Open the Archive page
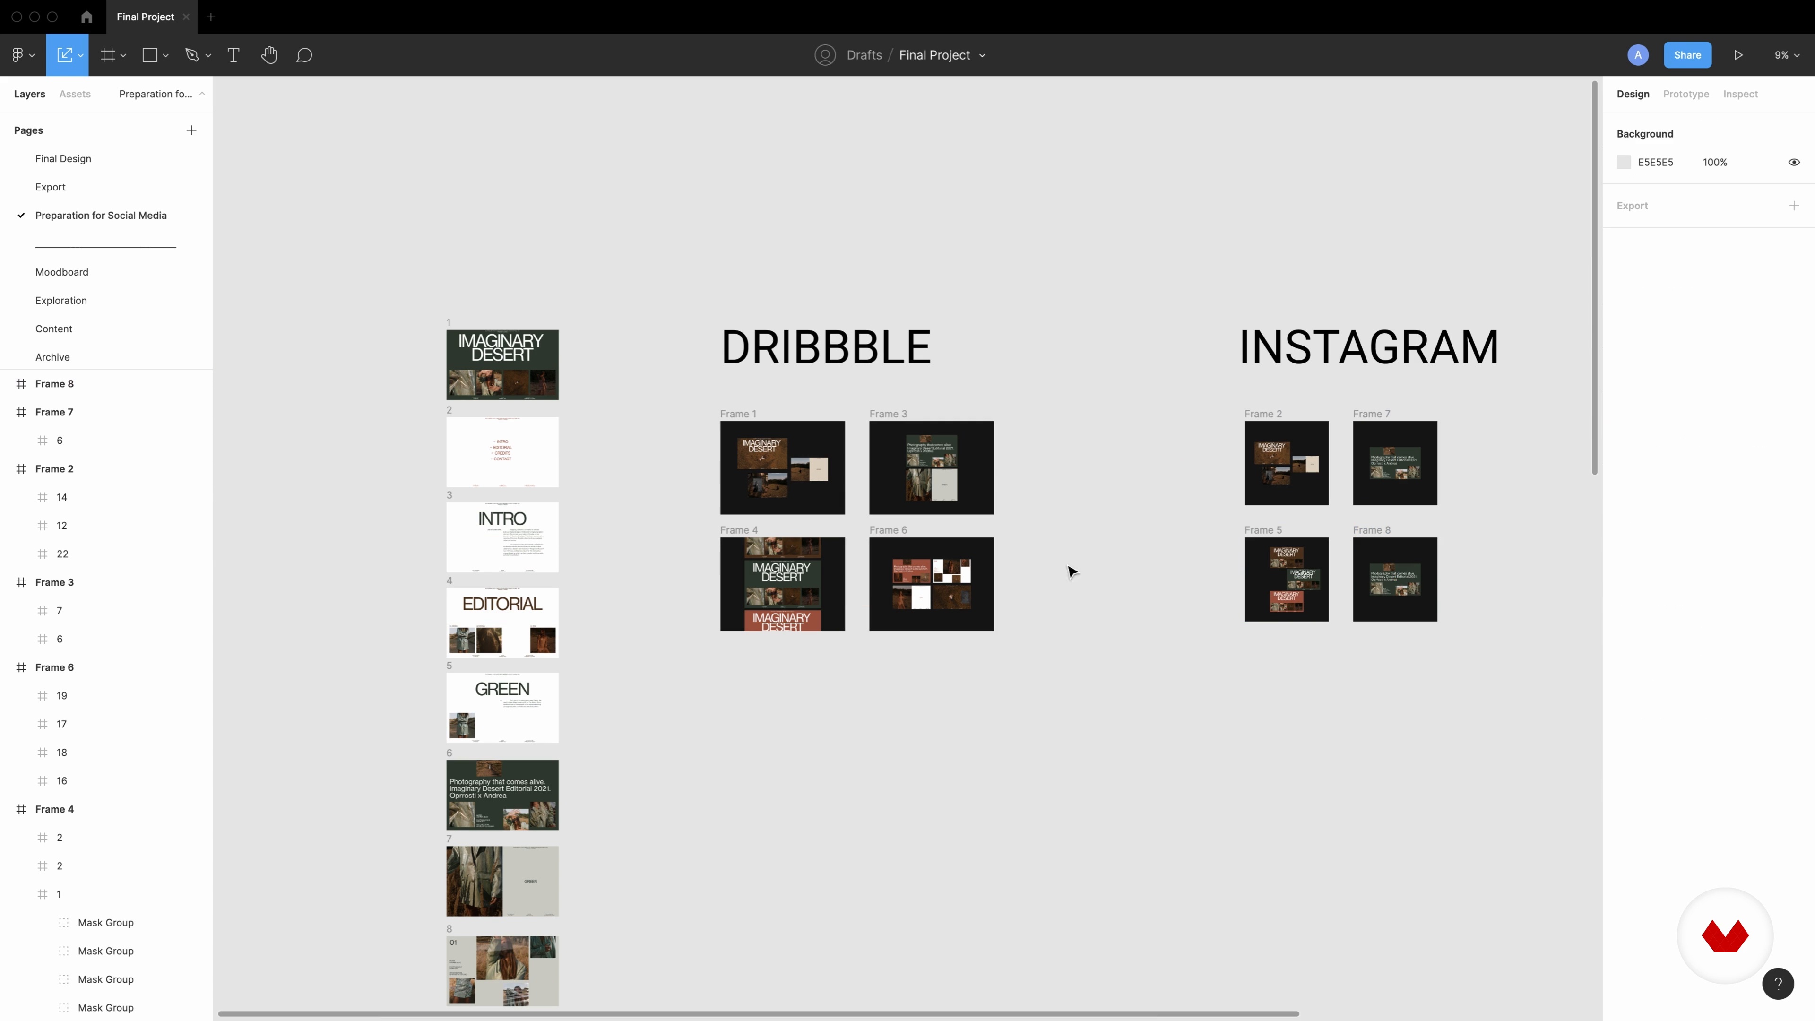 pos(53,357)
